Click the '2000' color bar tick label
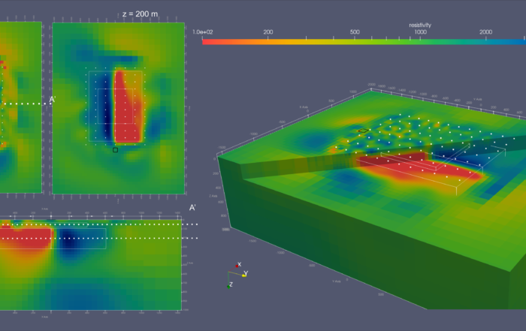This screenshot has width=526, height=331. tap(485, 32)
